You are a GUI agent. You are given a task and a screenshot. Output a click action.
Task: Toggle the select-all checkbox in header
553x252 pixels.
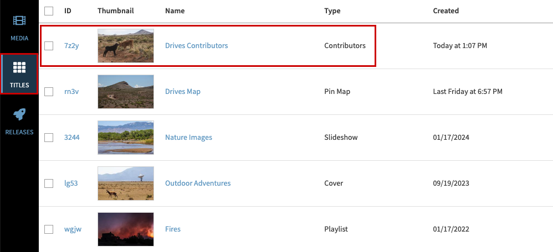[x=49, y=11]
